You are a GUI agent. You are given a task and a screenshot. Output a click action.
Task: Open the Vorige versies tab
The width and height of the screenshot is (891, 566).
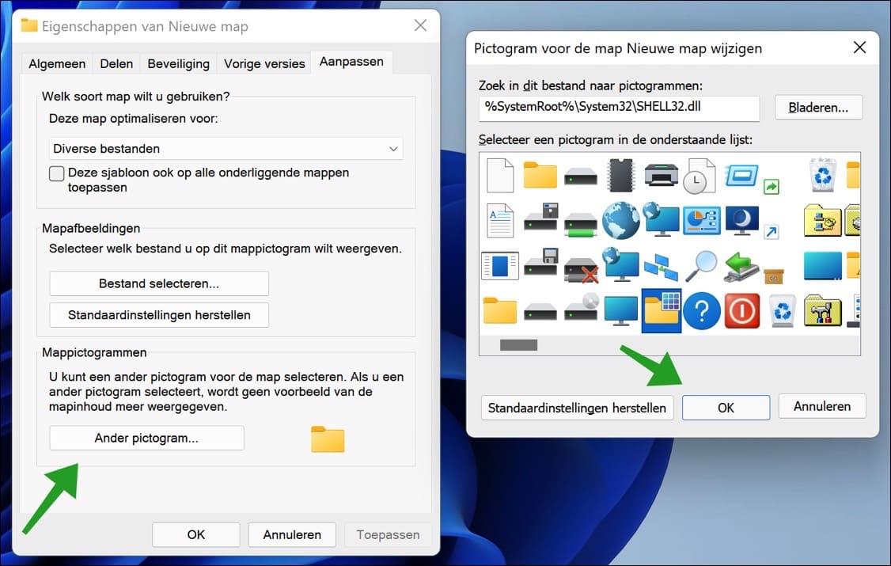point(264,63)
